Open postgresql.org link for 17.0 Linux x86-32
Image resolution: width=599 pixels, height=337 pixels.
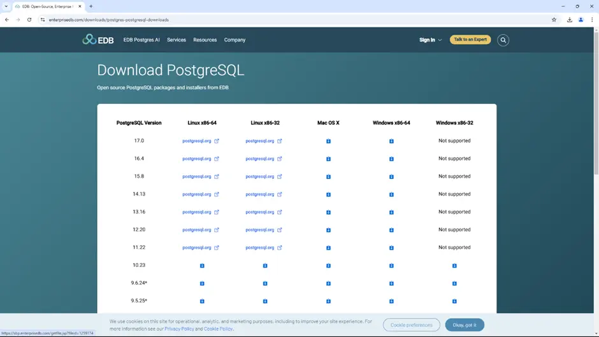coord(264,141)
